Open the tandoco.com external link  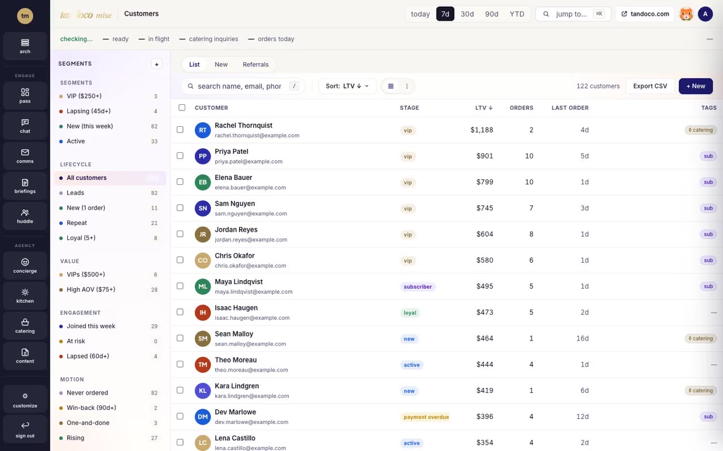pyautogui.click(x=645, y=14)
